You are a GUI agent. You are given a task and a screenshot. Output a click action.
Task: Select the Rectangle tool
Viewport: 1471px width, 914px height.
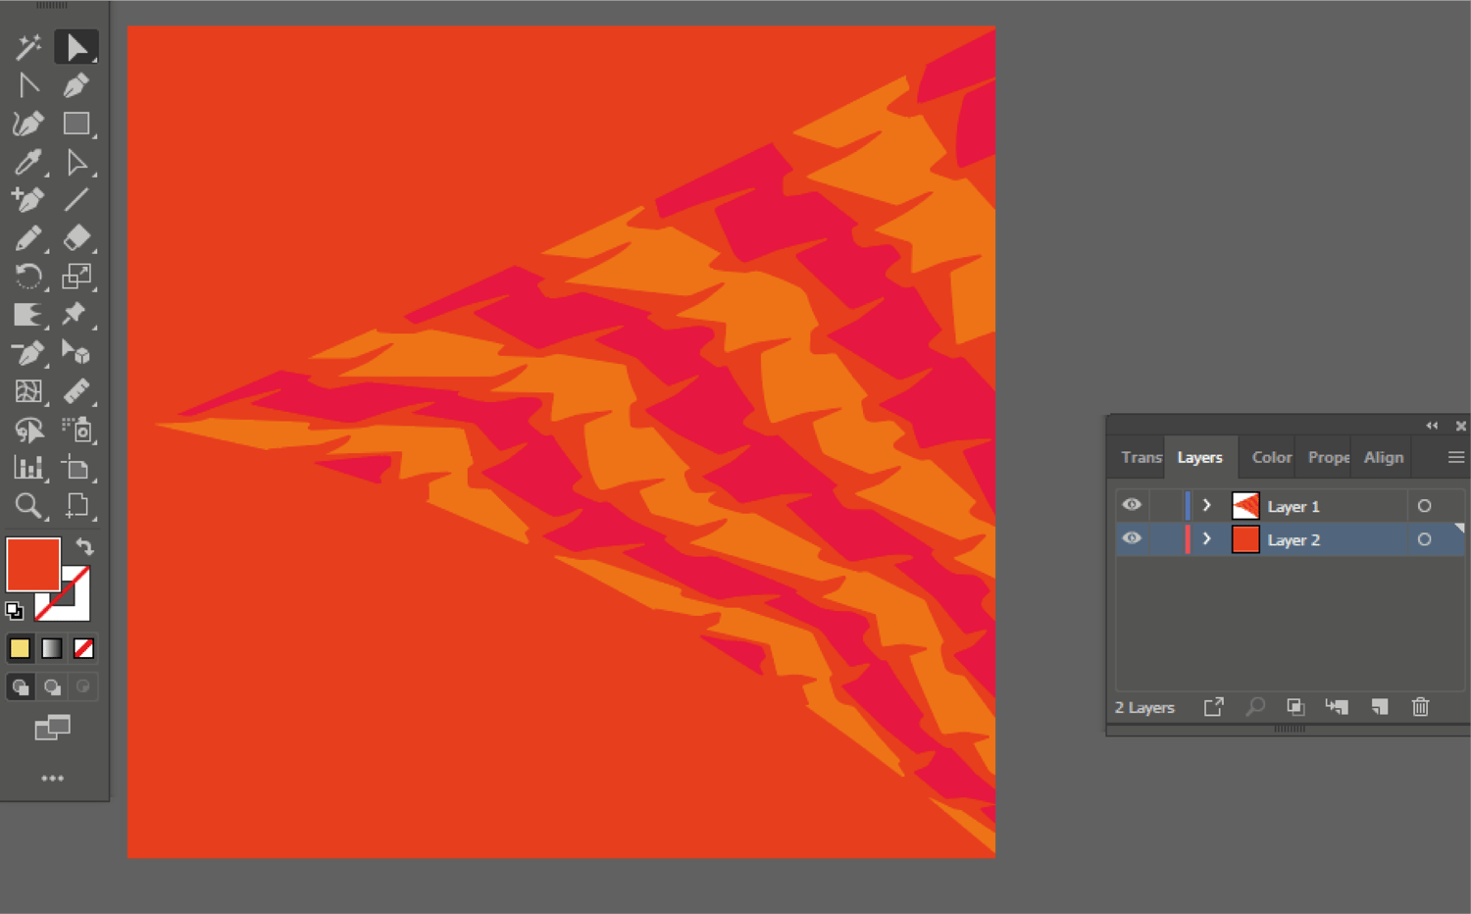[76, 124]
